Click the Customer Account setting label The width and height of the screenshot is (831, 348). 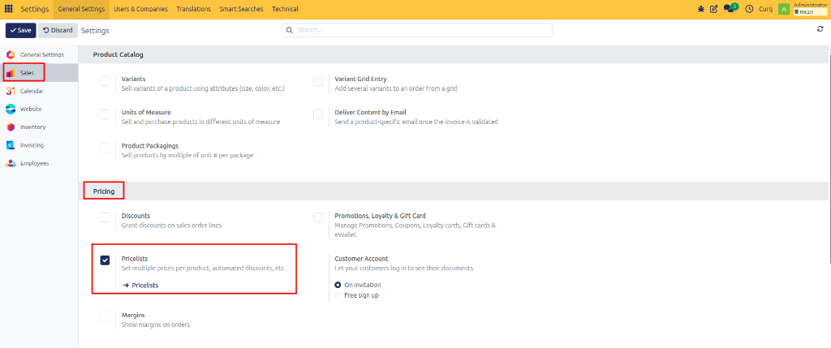(x=361, y=259)
